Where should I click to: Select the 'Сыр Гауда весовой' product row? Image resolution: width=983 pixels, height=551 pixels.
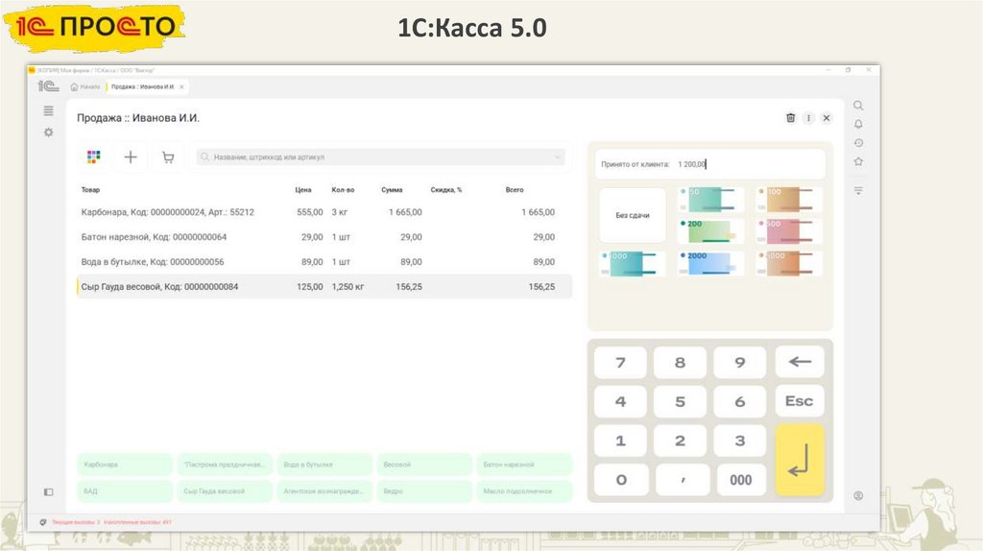(324, 286)
